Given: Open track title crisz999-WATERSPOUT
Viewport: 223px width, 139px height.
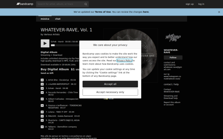Looking at the screenshot, I should click(x=59, y=84).
